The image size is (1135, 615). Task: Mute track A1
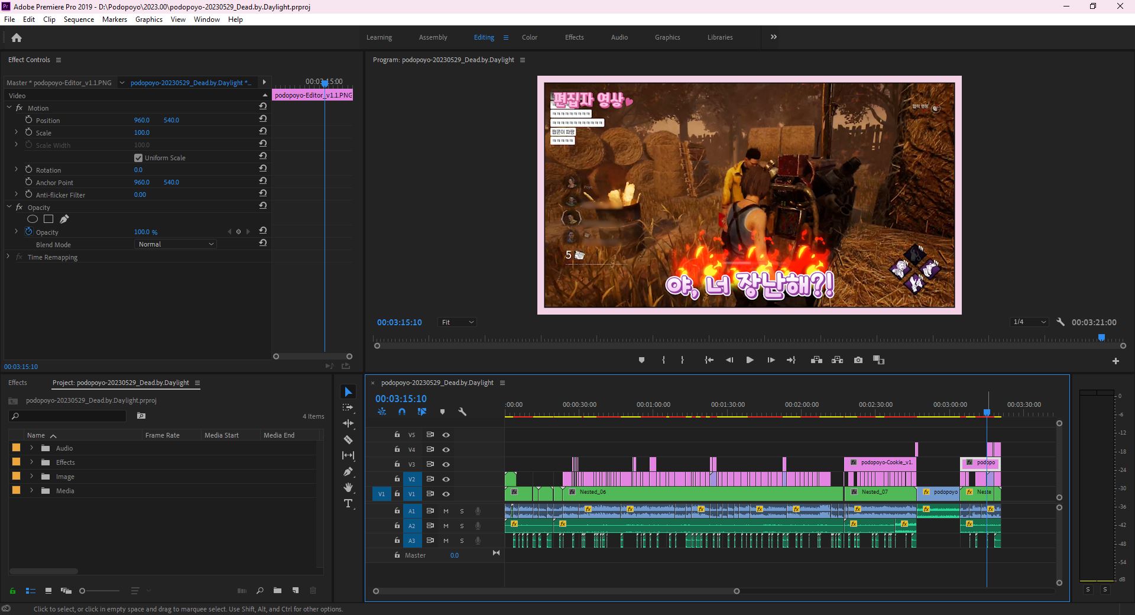(x=446, y=511)
